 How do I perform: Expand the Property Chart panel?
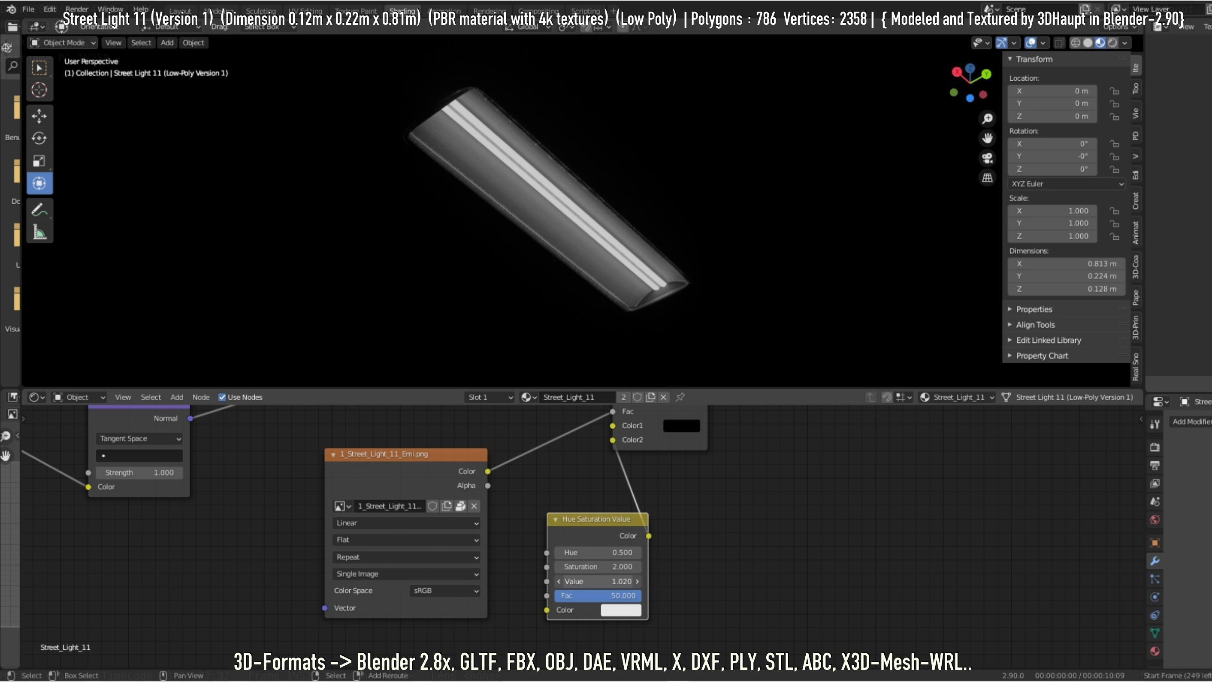coord(1042,356)
